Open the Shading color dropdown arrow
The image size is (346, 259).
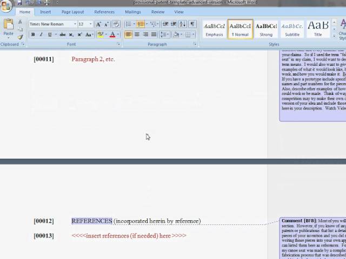point(182,35)
